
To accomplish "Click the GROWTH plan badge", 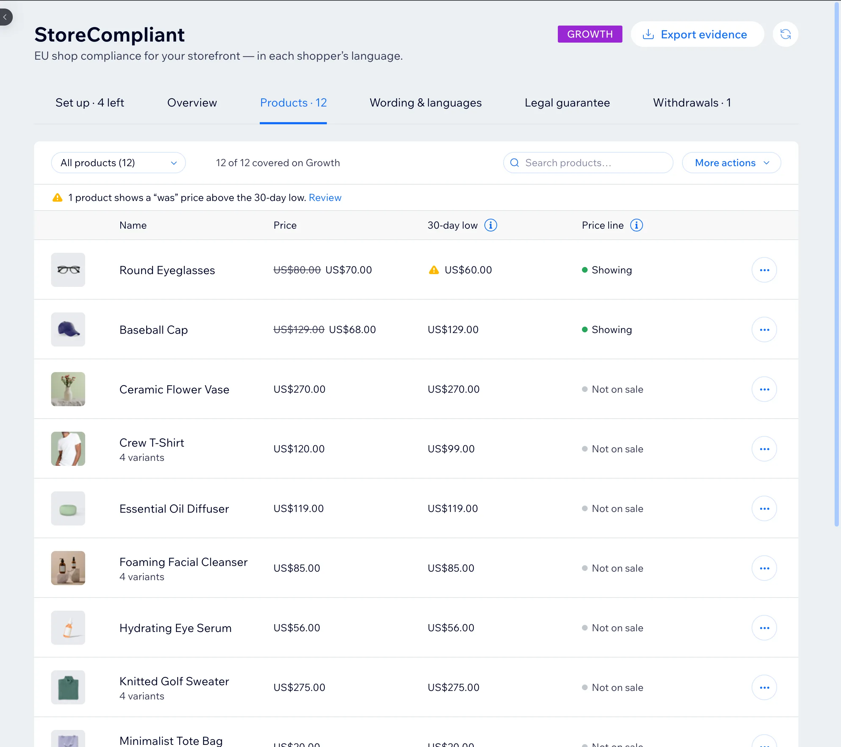I will [x=590, y=34].
